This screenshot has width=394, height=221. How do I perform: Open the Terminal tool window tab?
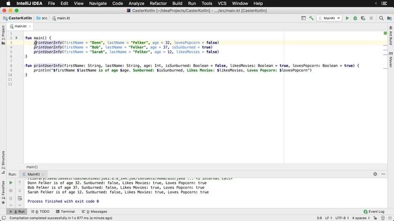[x=65, y=211]
